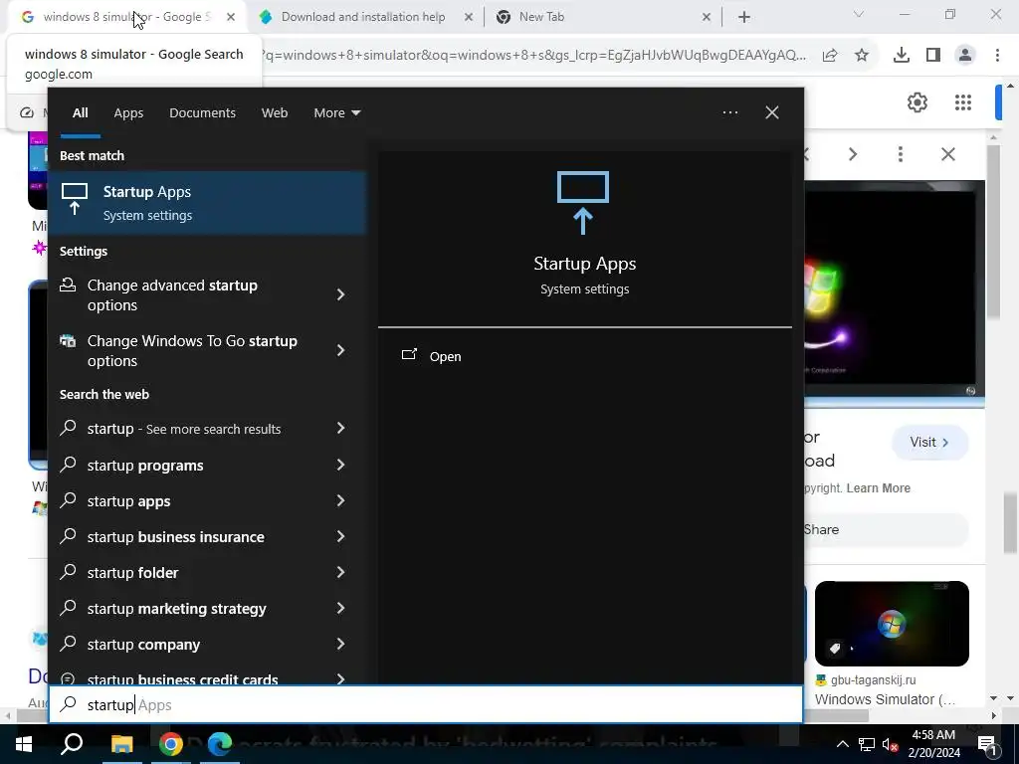Switch to Download and installation help tab
Screen dimensions: 1019x764
click(363, 17)
